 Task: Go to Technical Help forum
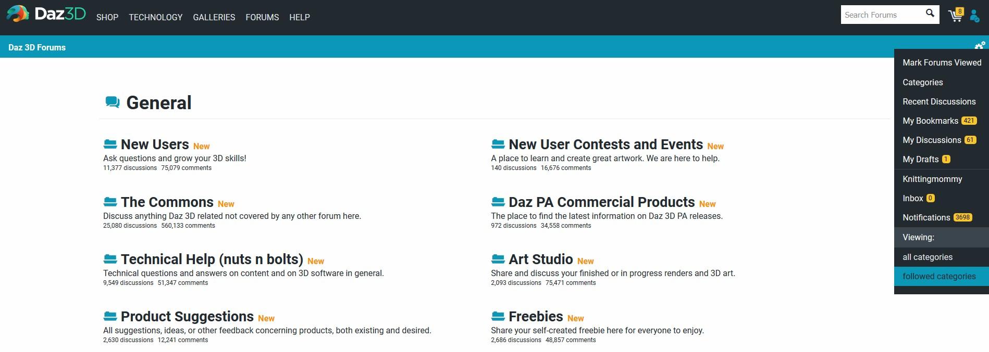point(212,259)
